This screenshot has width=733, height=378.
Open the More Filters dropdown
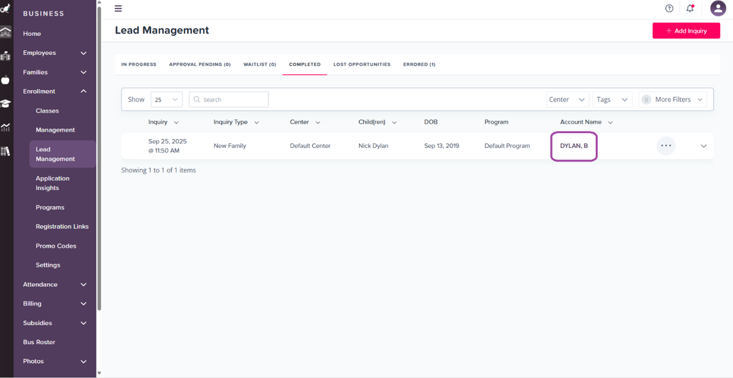point(672,99)
